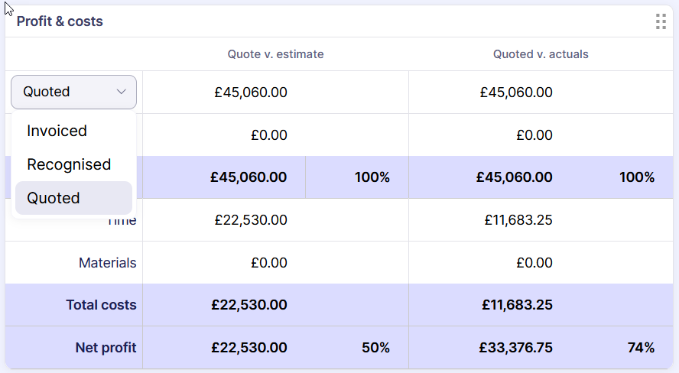Click the 50% net profit margin

(375, 348)
